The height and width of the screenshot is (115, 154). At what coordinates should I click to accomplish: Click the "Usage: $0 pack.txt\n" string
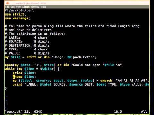pos(73,57)
